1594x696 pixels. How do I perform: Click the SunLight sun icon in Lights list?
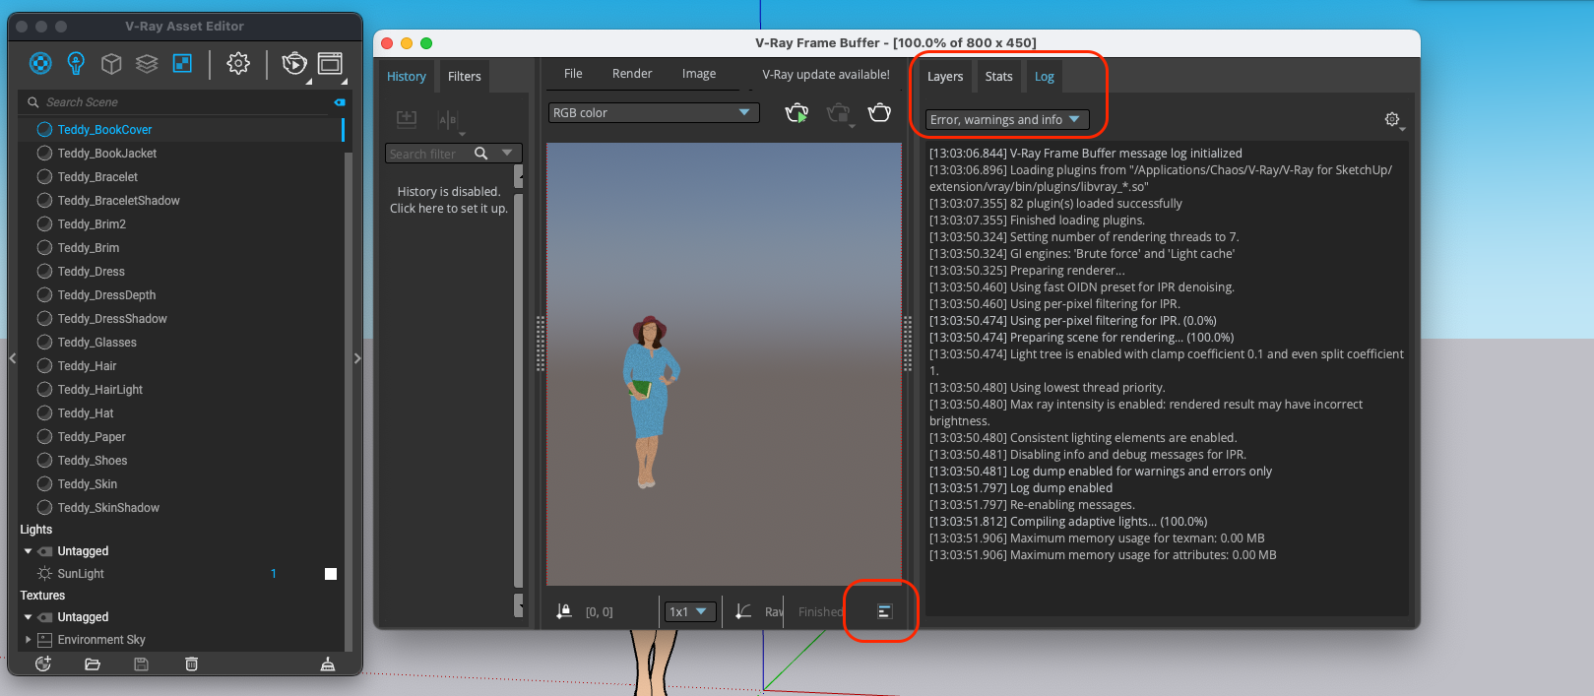click(x=44, y=574)
